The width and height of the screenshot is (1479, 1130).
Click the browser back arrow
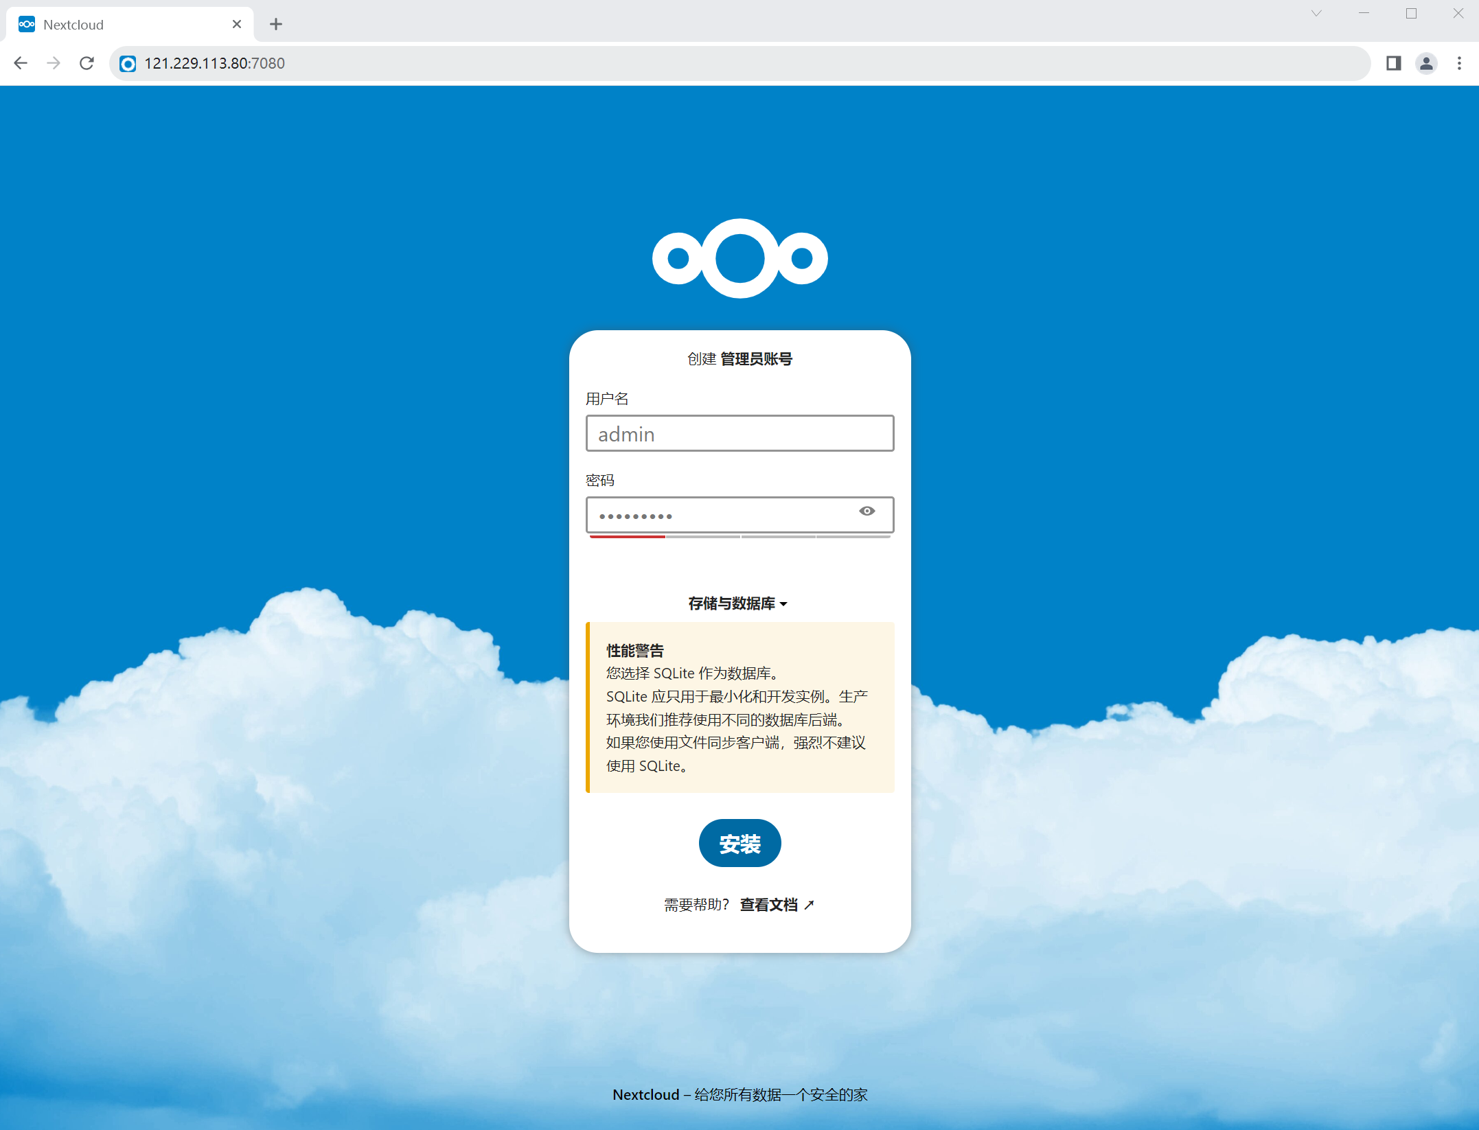pyautogui.click(x=21, y=63)
